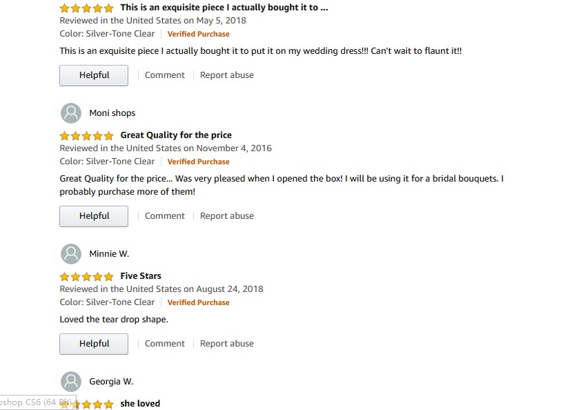Open Moni shops reviewer profile name

tap(112, 113)
